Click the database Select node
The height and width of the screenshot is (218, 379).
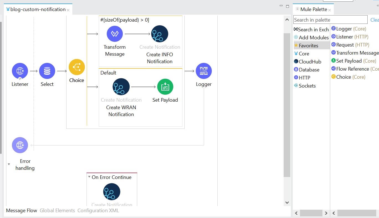[47, 71]
